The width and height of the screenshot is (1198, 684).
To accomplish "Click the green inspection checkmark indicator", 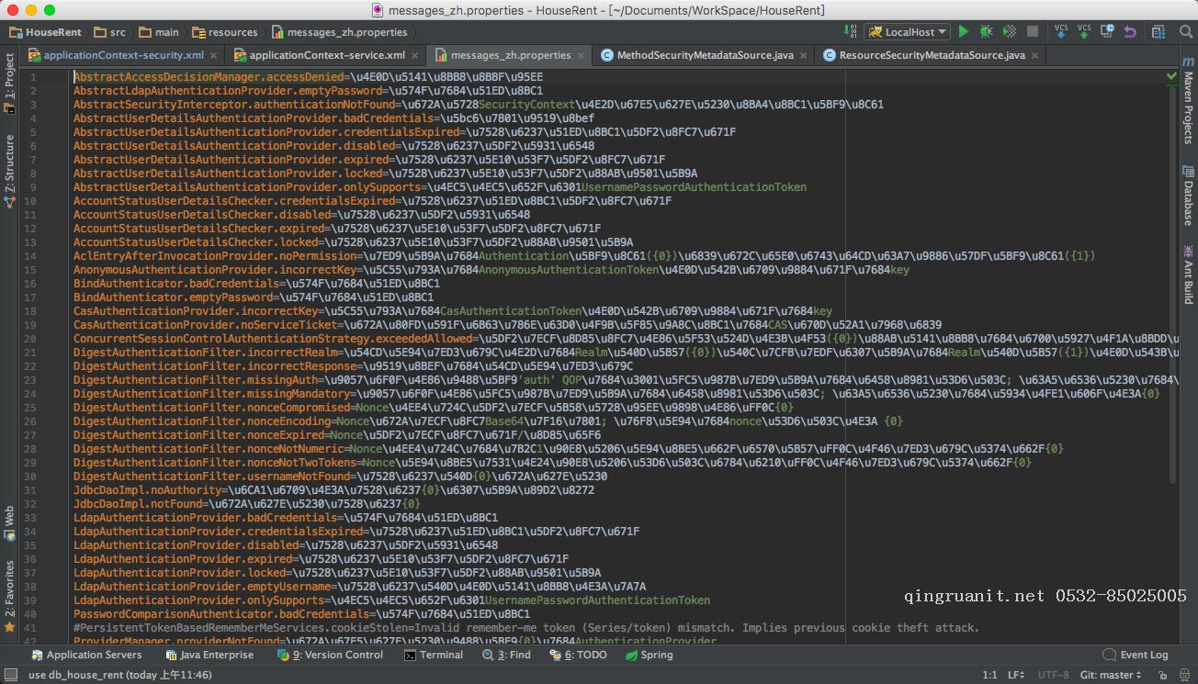I will 1171,75.
